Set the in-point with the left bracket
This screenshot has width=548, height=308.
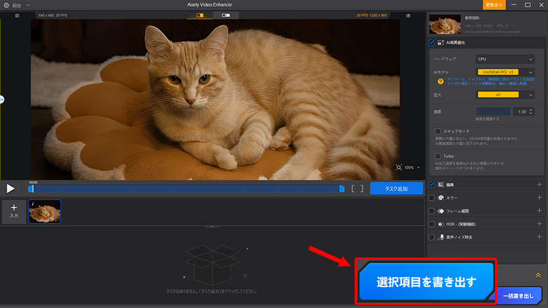tap(353, 188)
